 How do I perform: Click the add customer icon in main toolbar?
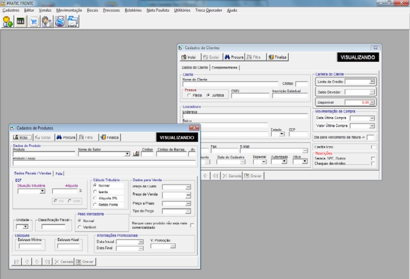pyautogui.click(x=8, y=21)
